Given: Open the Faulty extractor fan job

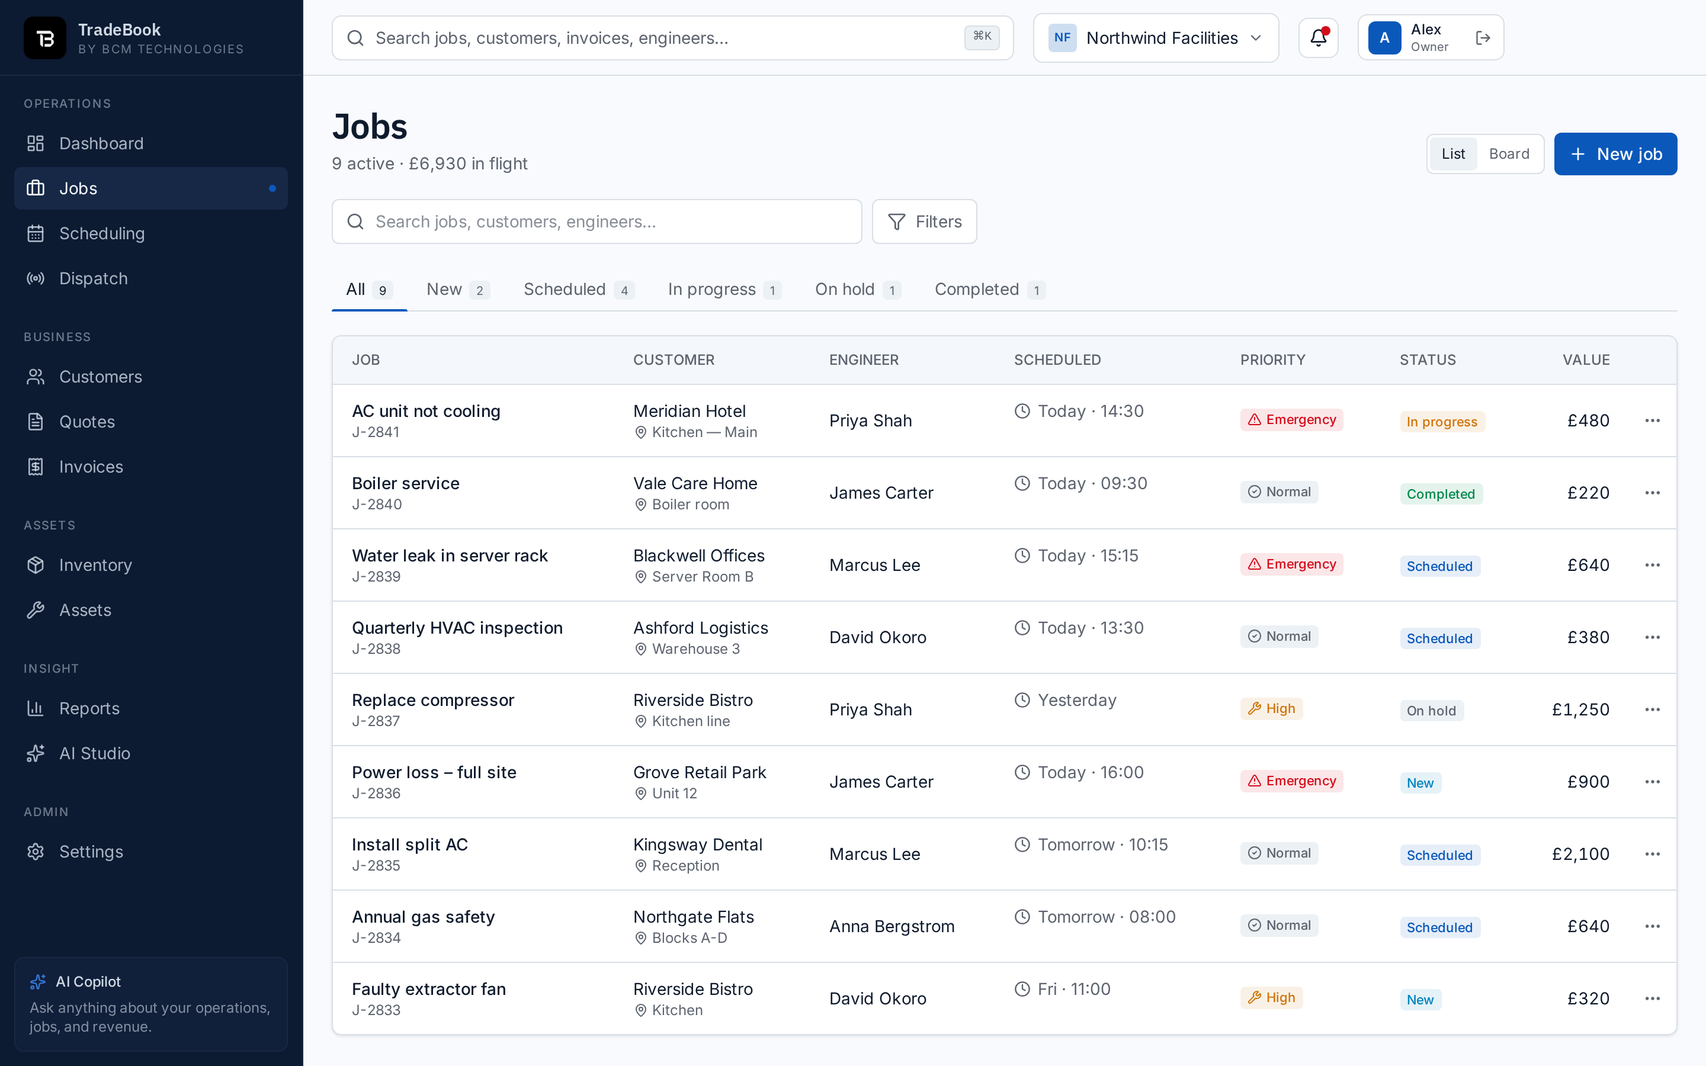Looking at the screenshot, I should pyautogui.click(x=429, y=989).
